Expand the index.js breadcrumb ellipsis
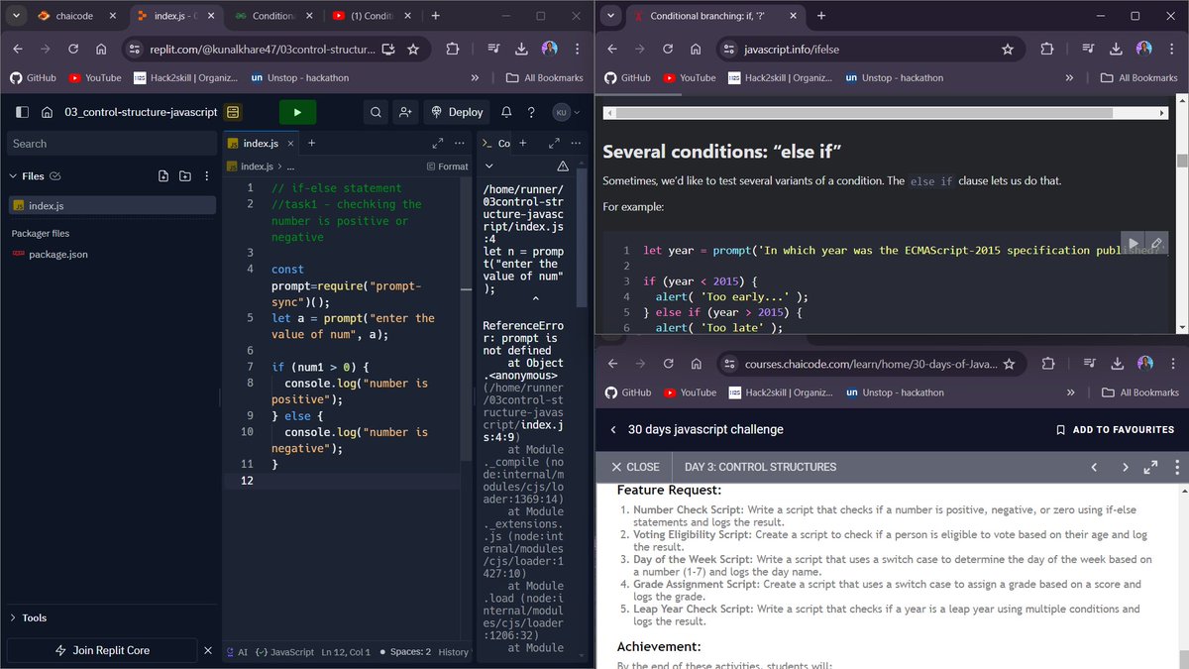Screen dimensions: 1189x669 [x=291, y=167]
